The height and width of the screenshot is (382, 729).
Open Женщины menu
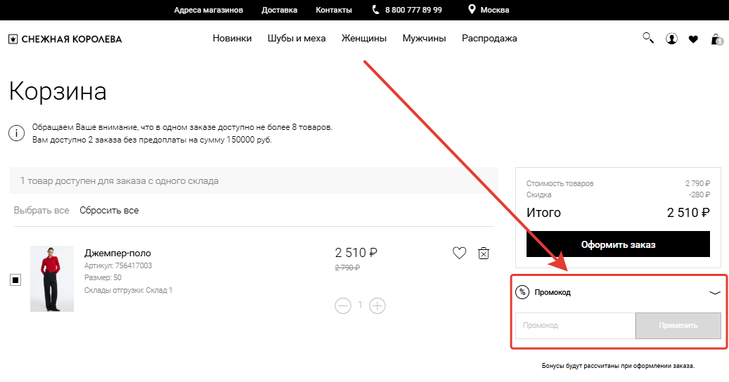point(364,39)
